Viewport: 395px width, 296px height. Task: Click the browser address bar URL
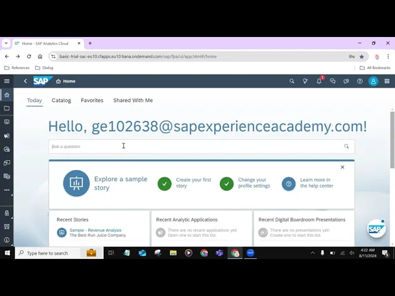click(x=138, y=56)
